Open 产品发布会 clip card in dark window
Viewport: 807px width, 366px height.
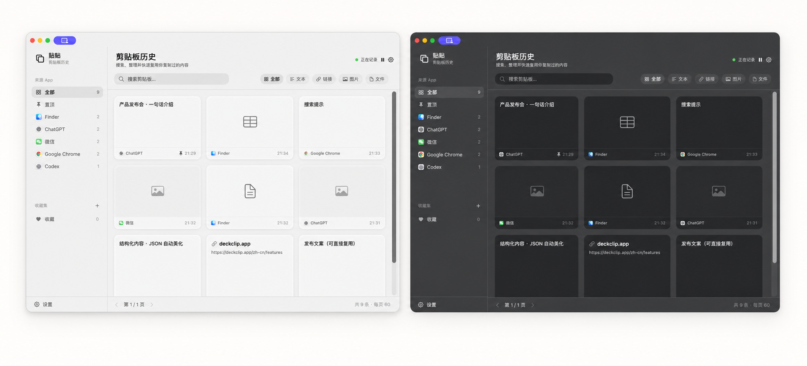[x=536, y=128]
